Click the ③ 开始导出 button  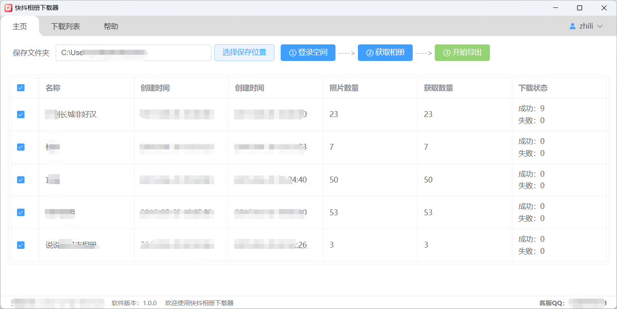click(462, 53)
